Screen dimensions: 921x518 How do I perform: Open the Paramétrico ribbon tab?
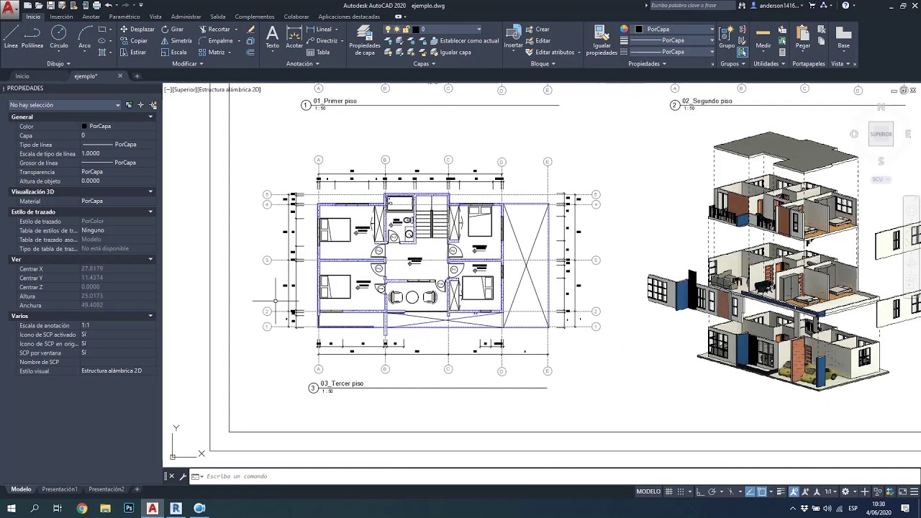click(124, 17)
